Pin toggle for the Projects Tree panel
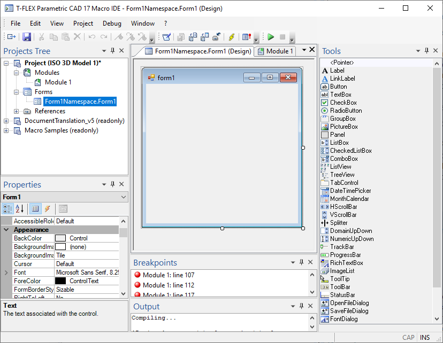The height and width of the screenshot is (343, 443). 112,51
